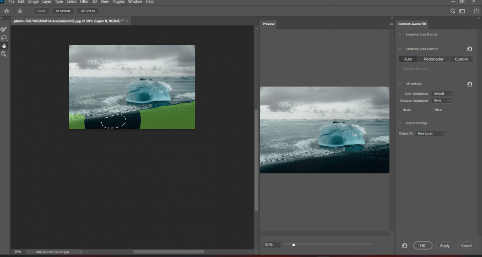Screen dimensions: 482x257
Task: Reset Sampling Area Options to default
Action: click(469, 49)
